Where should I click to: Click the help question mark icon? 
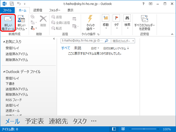click(143, 4)
